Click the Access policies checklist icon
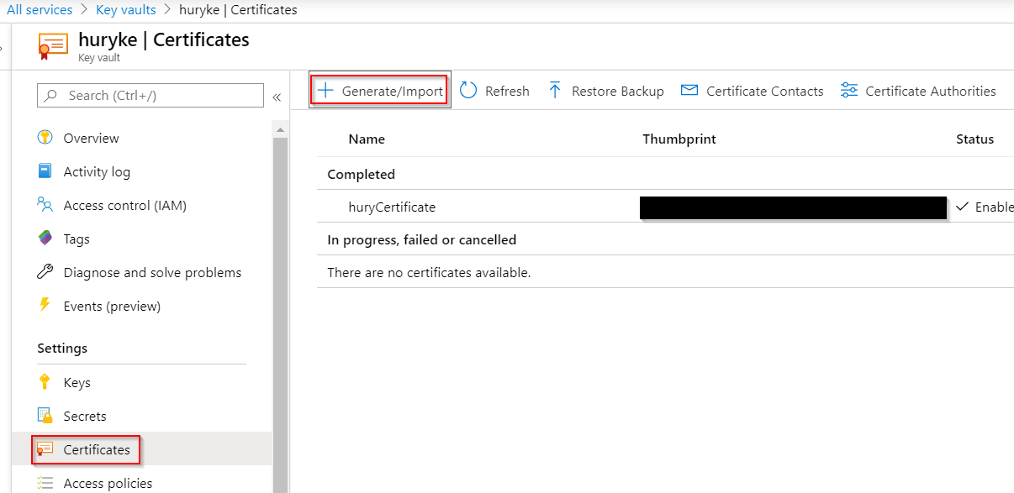The image size is (1014, 493). point(45,483)
